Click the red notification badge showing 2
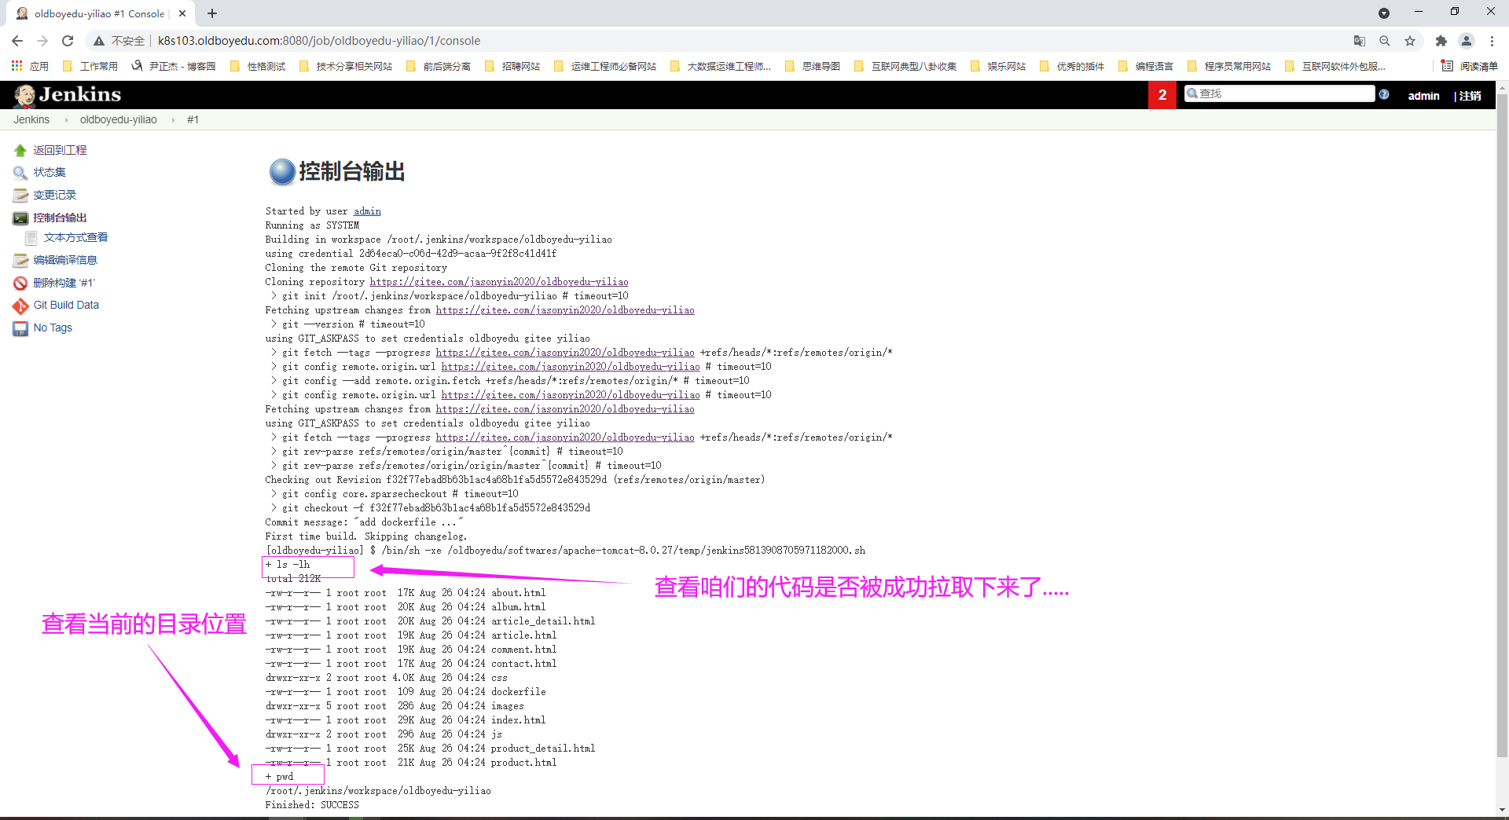 click(1162, 95)
